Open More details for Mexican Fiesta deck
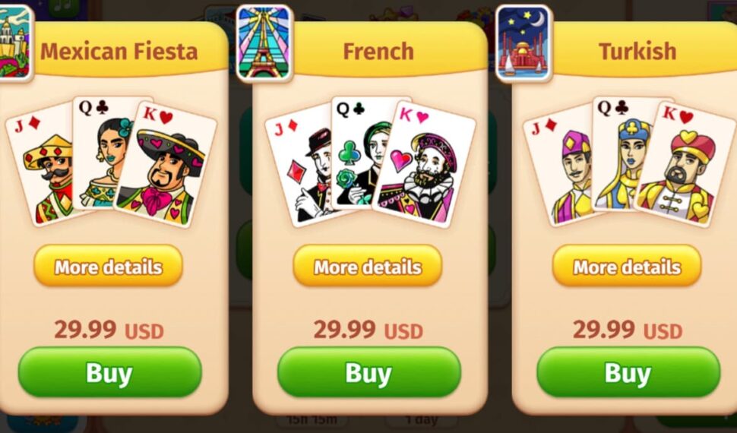Image resolution: width=737 pixels, height=433 pixels. coord(108,266)
